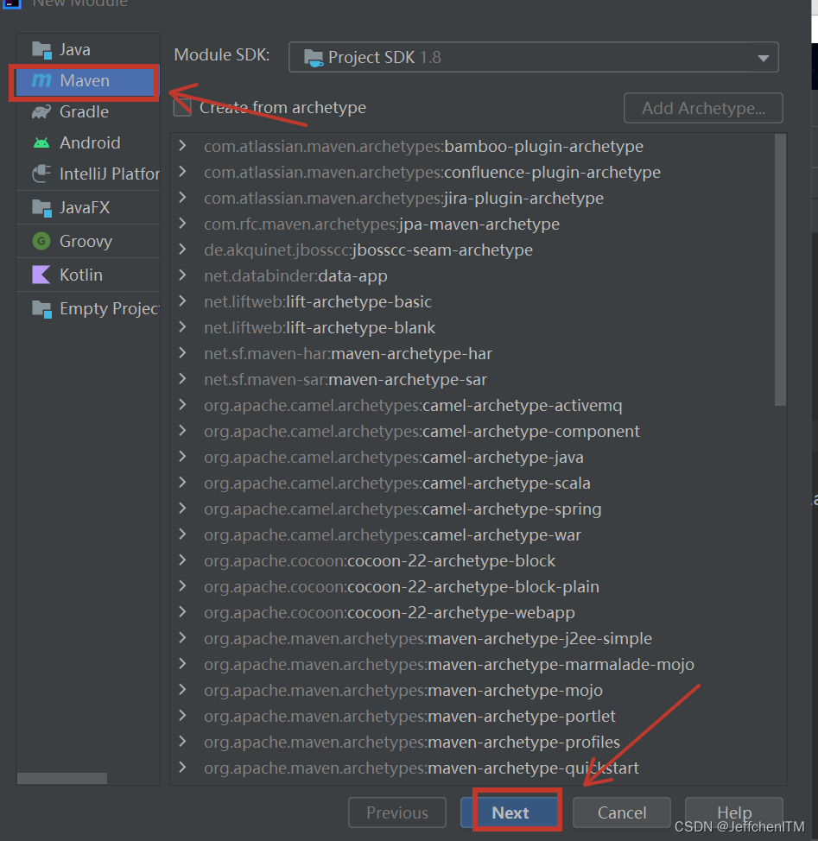The width and height of the screenshot is (818, 841).
Task: Expand cocoon-22-archetype-block entry
Action: tap(182, 560)
